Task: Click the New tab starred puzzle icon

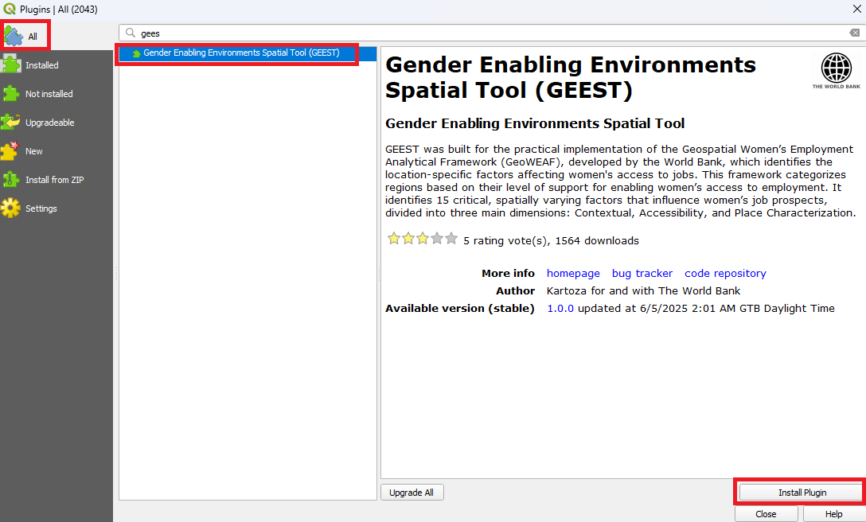Action: [x=10, y=151]
